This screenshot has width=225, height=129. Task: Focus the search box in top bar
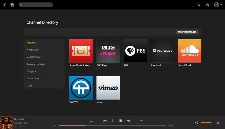click(36, 5)
